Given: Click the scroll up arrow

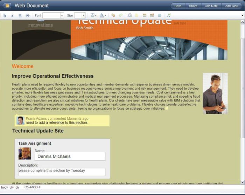Looking at the screenshot, I should [242, 22].
